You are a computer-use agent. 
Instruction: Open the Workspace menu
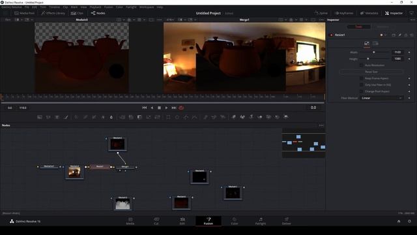[146, 7]
